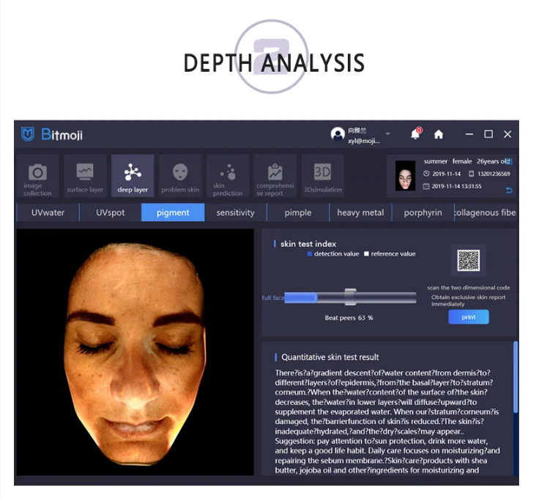Image resolution: width=536 pixels, height=499 pixels.
Task: Launch the 3D simulation module
Action: tap(323, 176)
